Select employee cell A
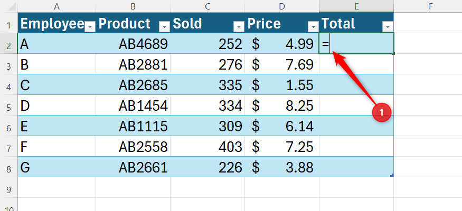The width and height of the screenshot is (462, 211). (x=57, y=43)
